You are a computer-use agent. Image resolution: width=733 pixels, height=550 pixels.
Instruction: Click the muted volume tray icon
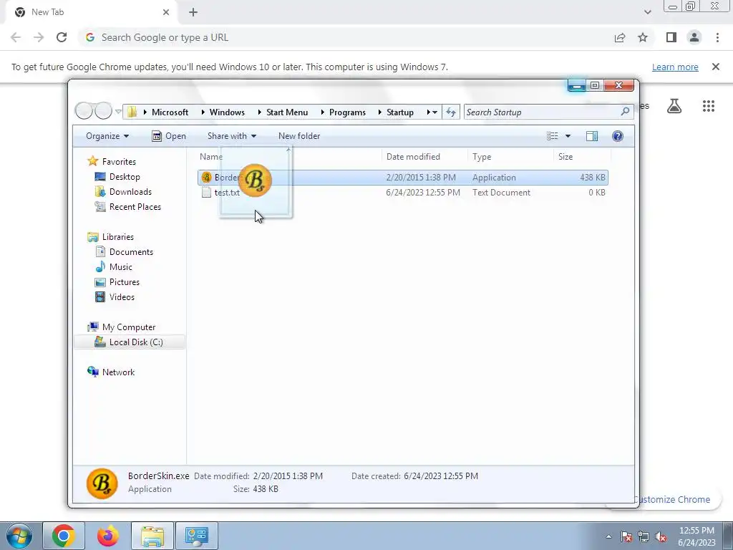pos(661,536)
